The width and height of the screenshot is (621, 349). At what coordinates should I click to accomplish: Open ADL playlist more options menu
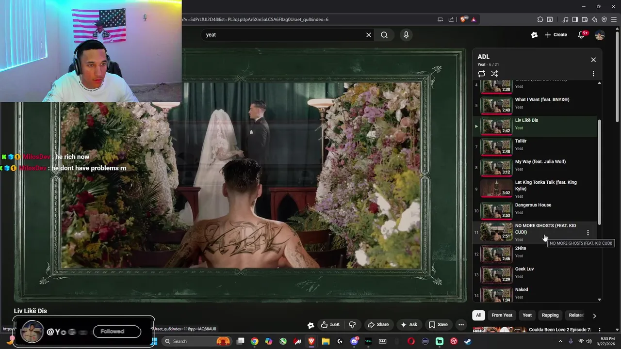tap(593, 74)
